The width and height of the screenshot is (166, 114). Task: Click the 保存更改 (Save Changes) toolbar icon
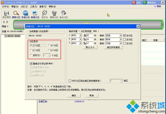pos(6,13)
